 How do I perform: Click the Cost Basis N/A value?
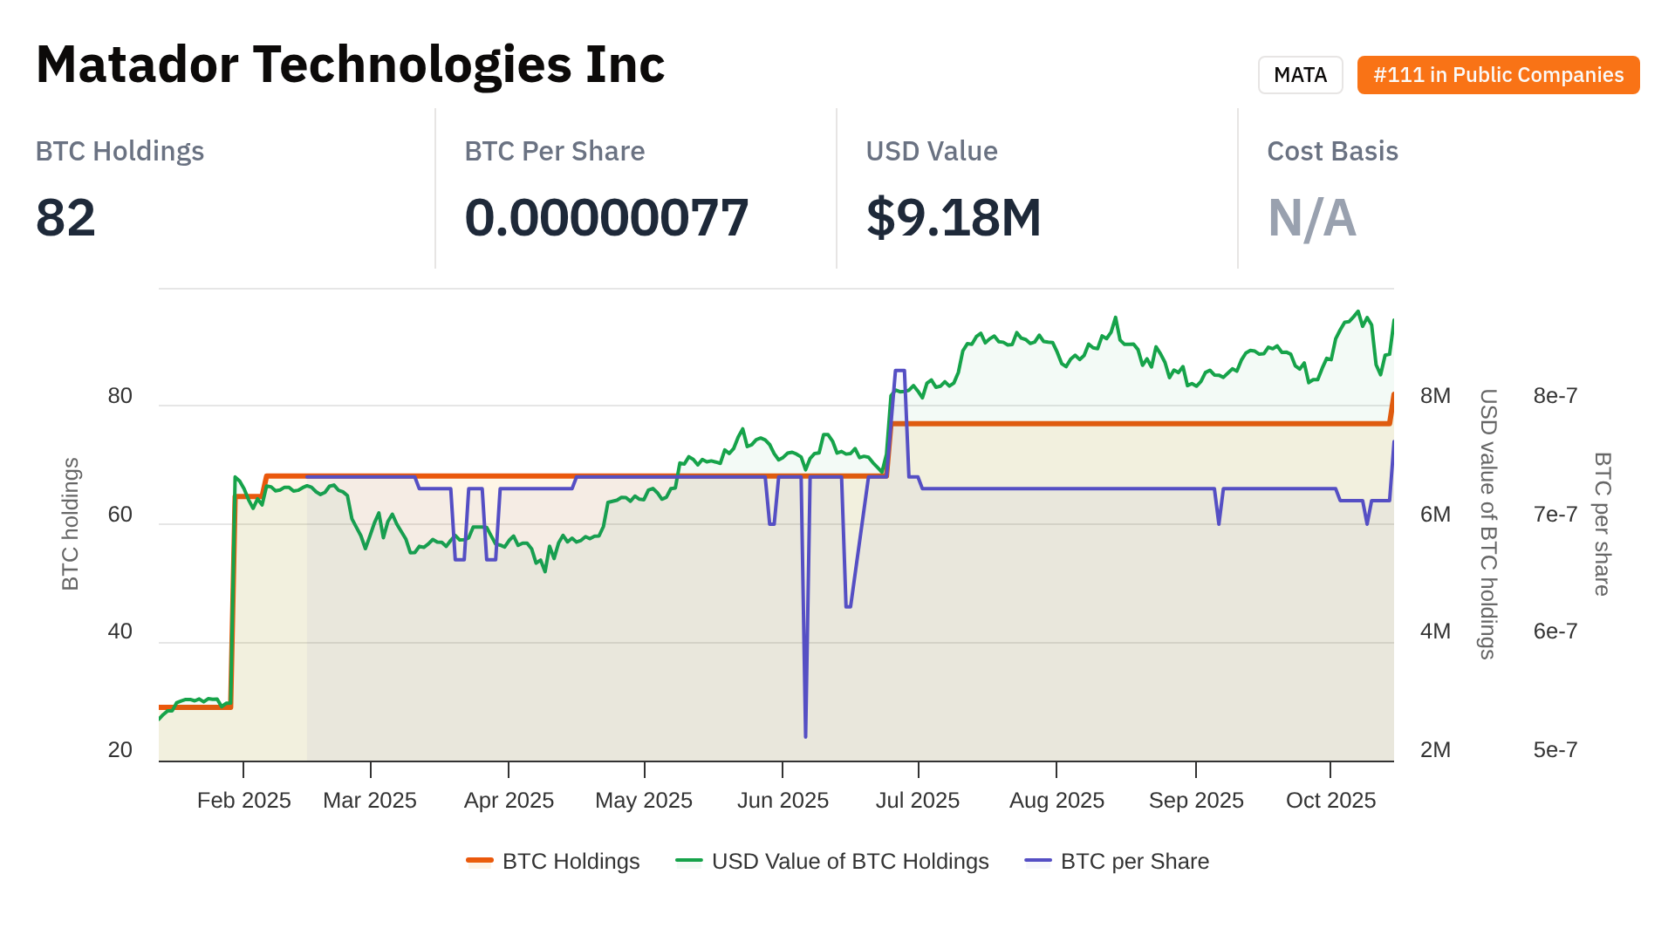click(1311, 217)
